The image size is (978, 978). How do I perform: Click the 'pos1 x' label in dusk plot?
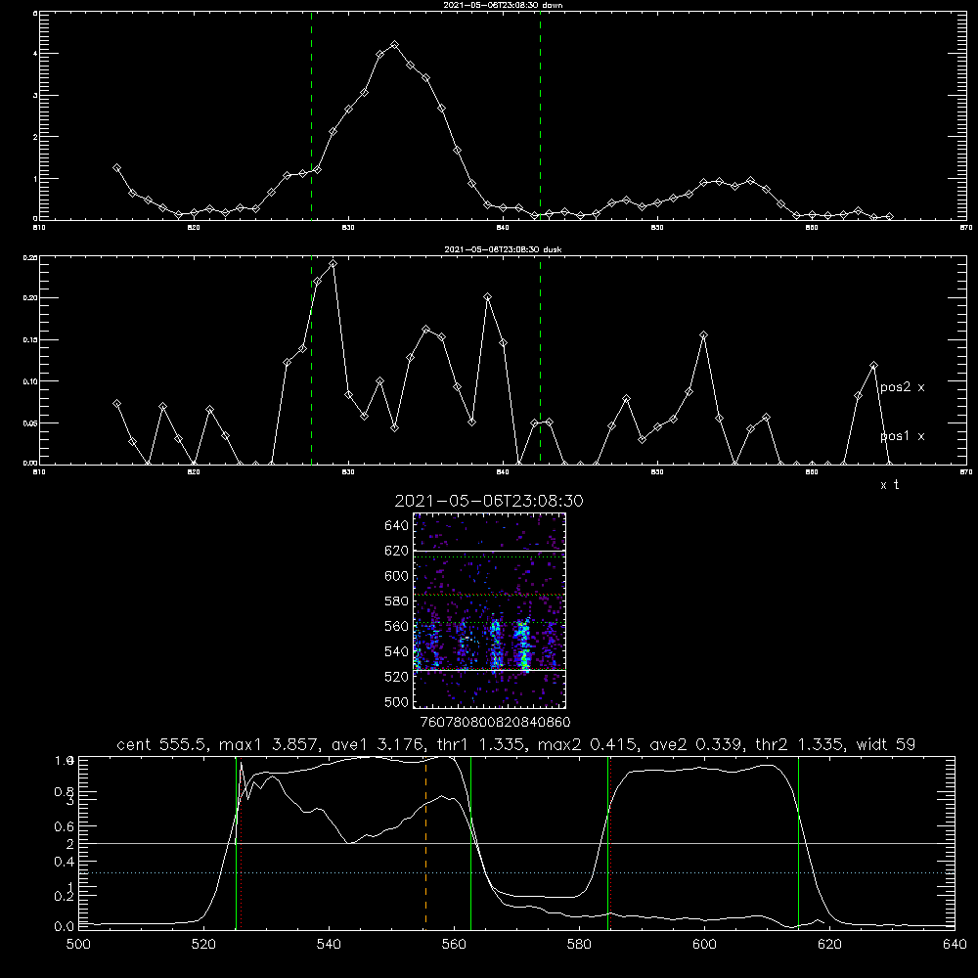click(902, 436)
